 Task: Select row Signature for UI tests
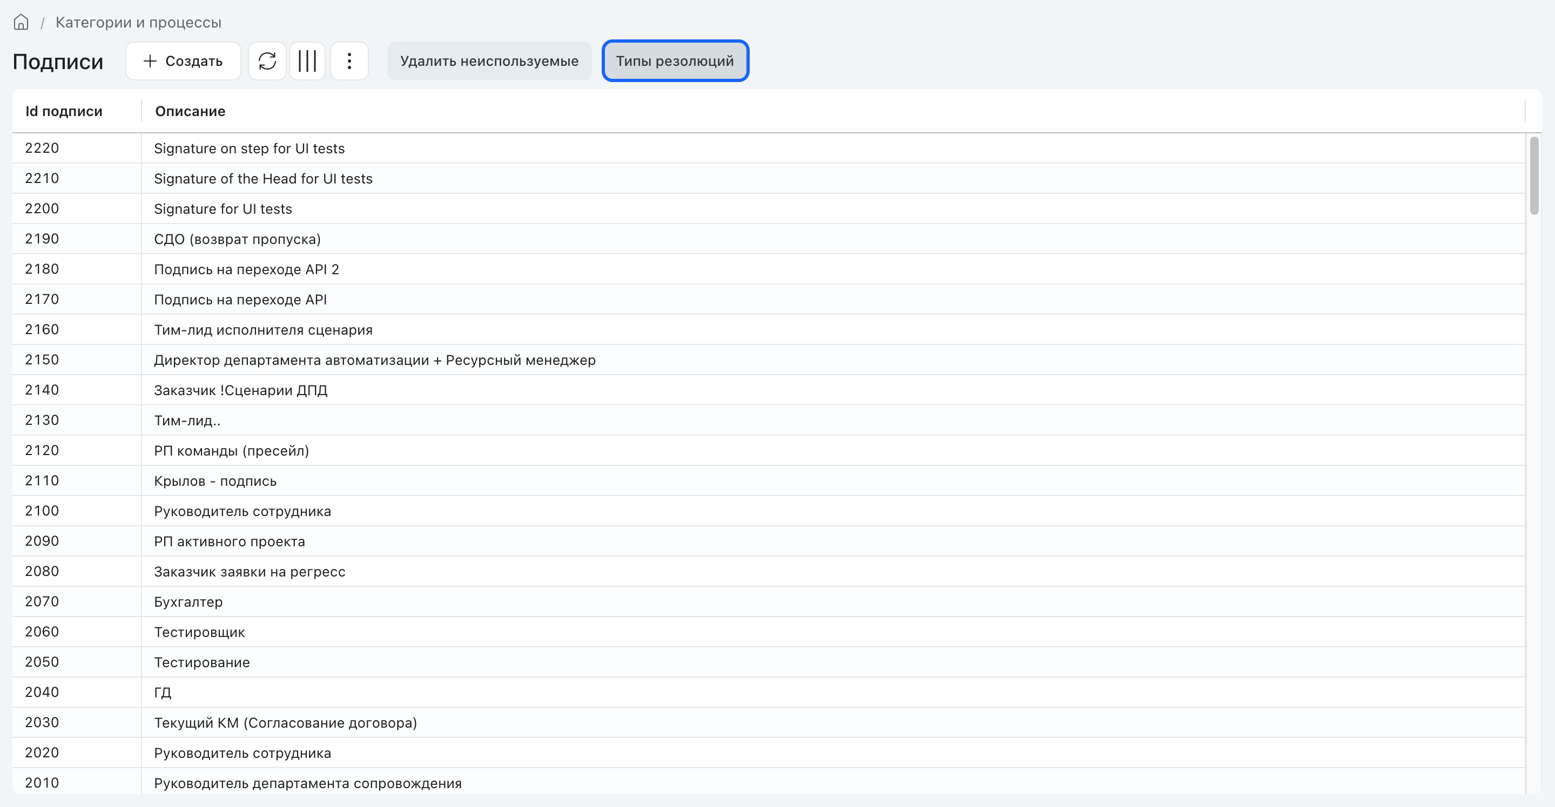click(x=769, y=209)
